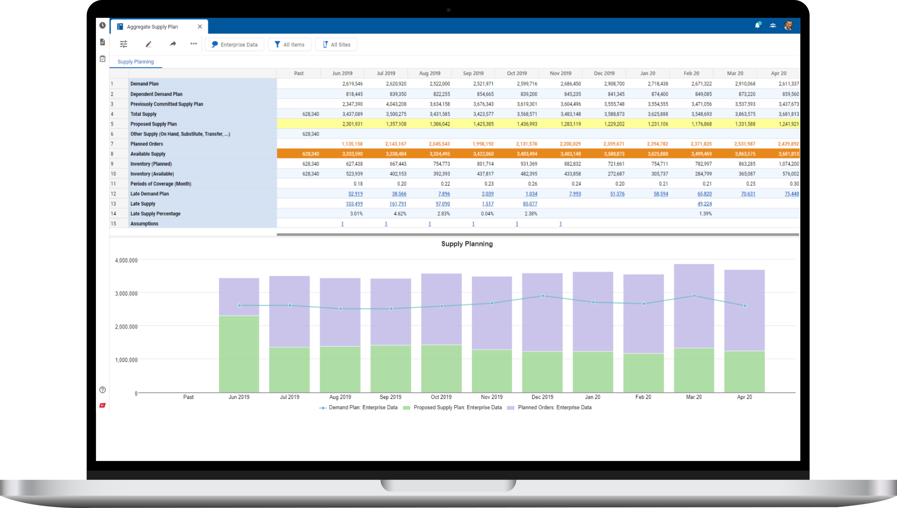Switch to the Aggregate Supply Plan tab
897x508 pixels.
point(152,27)
